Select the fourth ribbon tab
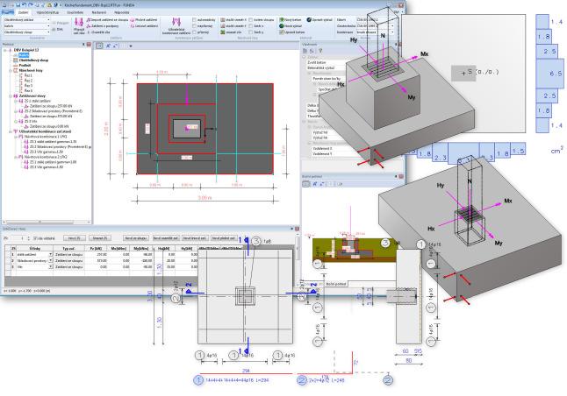 (75, 12)
